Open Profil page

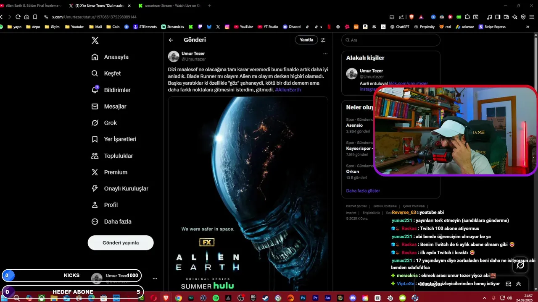pyautogui.click(x=105, y=205)
